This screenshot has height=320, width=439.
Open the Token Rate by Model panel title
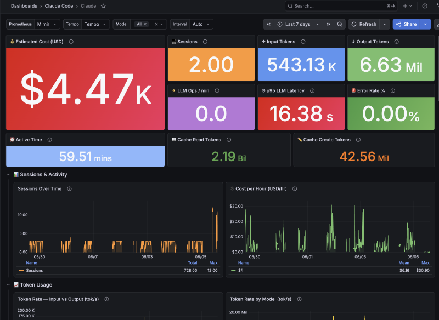pos(260,299)
